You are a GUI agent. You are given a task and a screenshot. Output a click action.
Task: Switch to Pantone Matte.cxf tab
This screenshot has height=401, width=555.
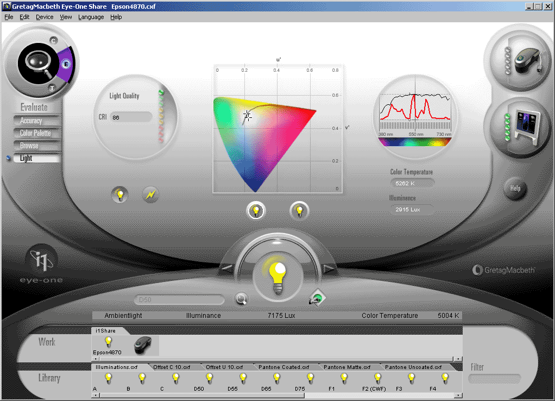tap(347, 367)
